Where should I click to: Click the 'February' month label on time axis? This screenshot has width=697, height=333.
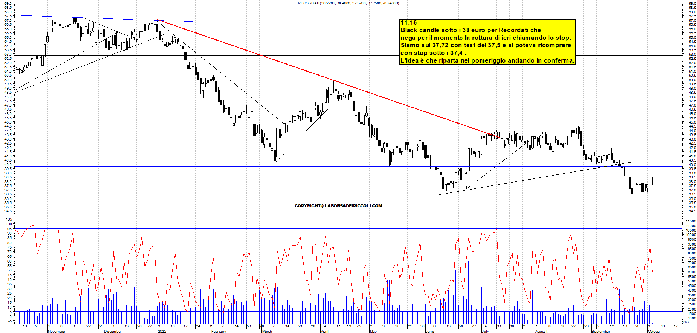[219, 331]
